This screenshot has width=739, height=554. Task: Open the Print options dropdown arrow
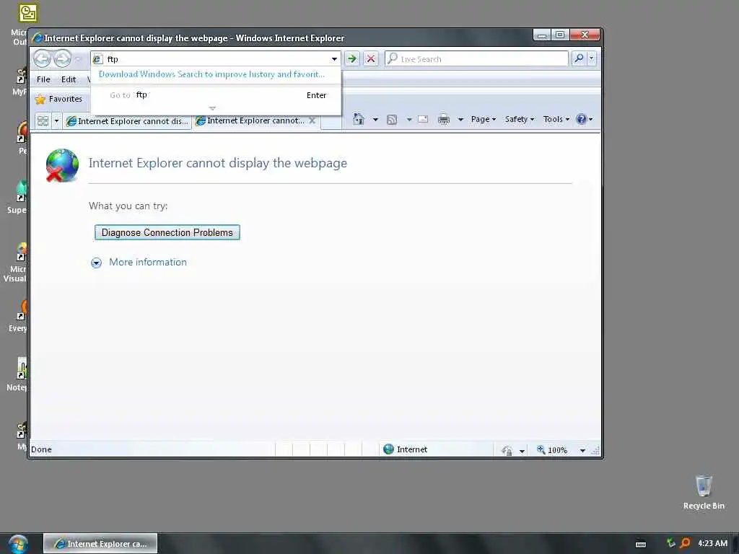coord(460,120)
